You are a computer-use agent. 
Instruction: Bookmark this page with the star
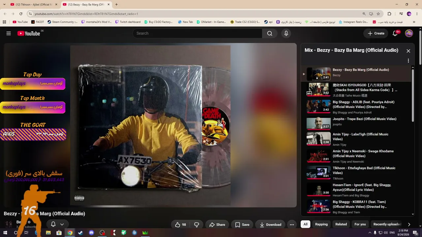coord(378,14)
